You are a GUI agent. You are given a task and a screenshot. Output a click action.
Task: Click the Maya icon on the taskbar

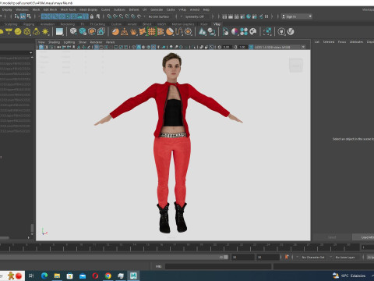[x=133, y=276]
